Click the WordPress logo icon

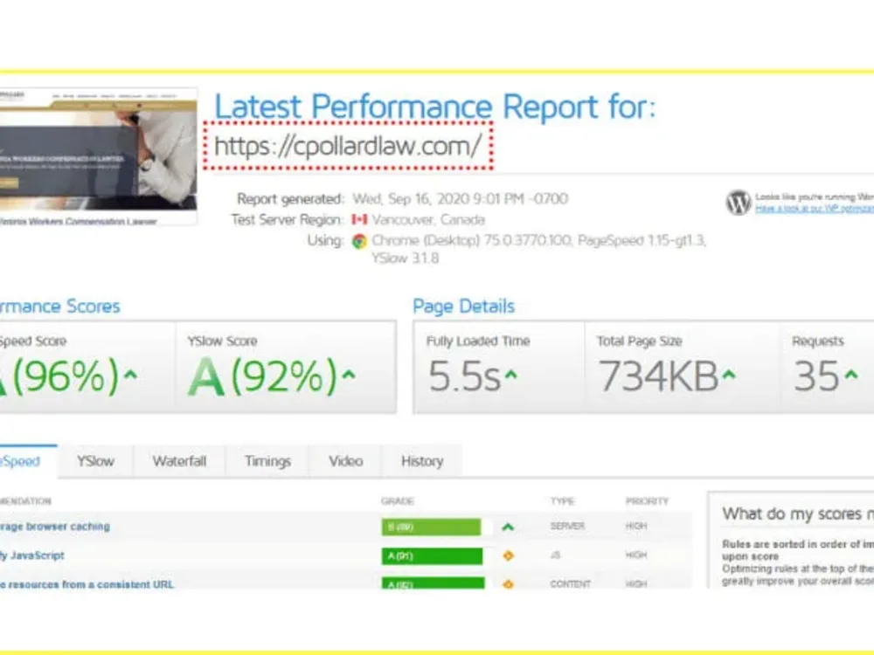pos(739,203)
